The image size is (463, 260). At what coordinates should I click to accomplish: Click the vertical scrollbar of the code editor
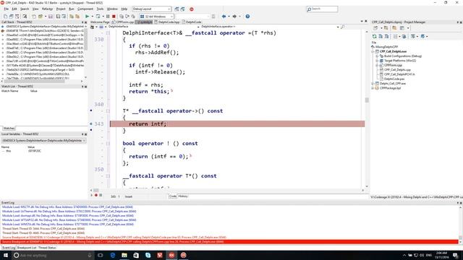(x=367, y=108)
